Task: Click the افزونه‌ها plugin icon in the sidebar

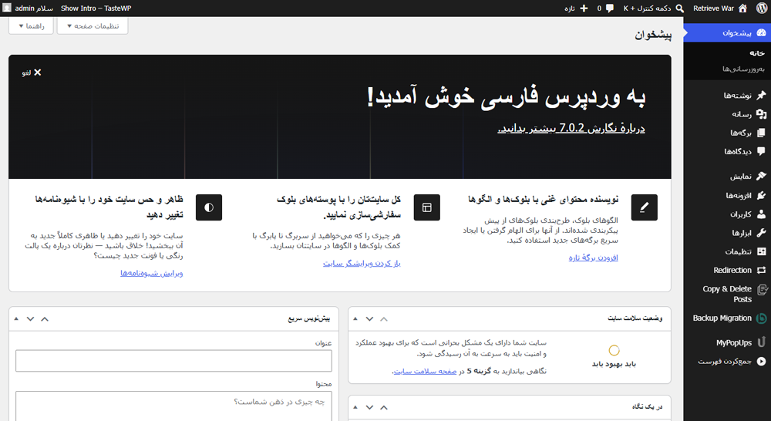Action: (x=761, y=195)
